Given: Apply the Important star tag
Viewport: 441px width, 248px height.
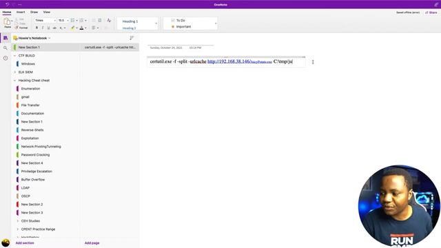Looking at the screenshot, I should click(181, 26).
